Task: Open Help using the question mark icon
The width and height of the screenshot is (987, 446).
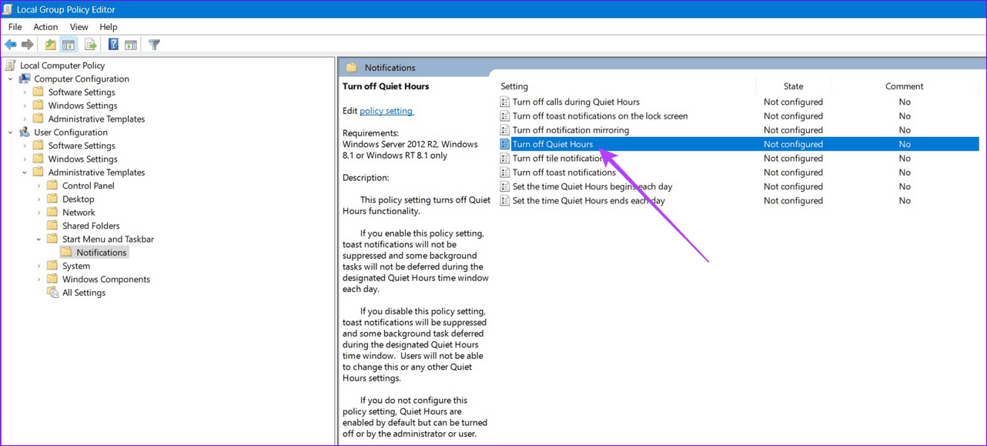Action: point(112,44)
